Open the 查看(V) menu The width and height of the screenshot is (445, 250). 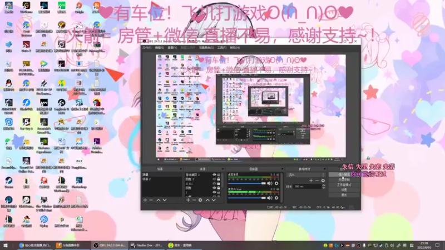(x=172, y=48)
